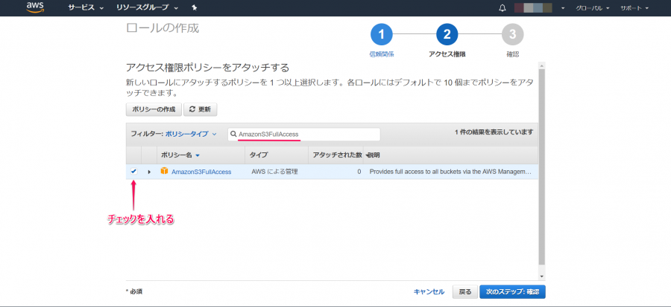The image size is (671, 307).
Task: Expand the AmazonS3FullAccess row details arrow
Action: click(149, 172)
